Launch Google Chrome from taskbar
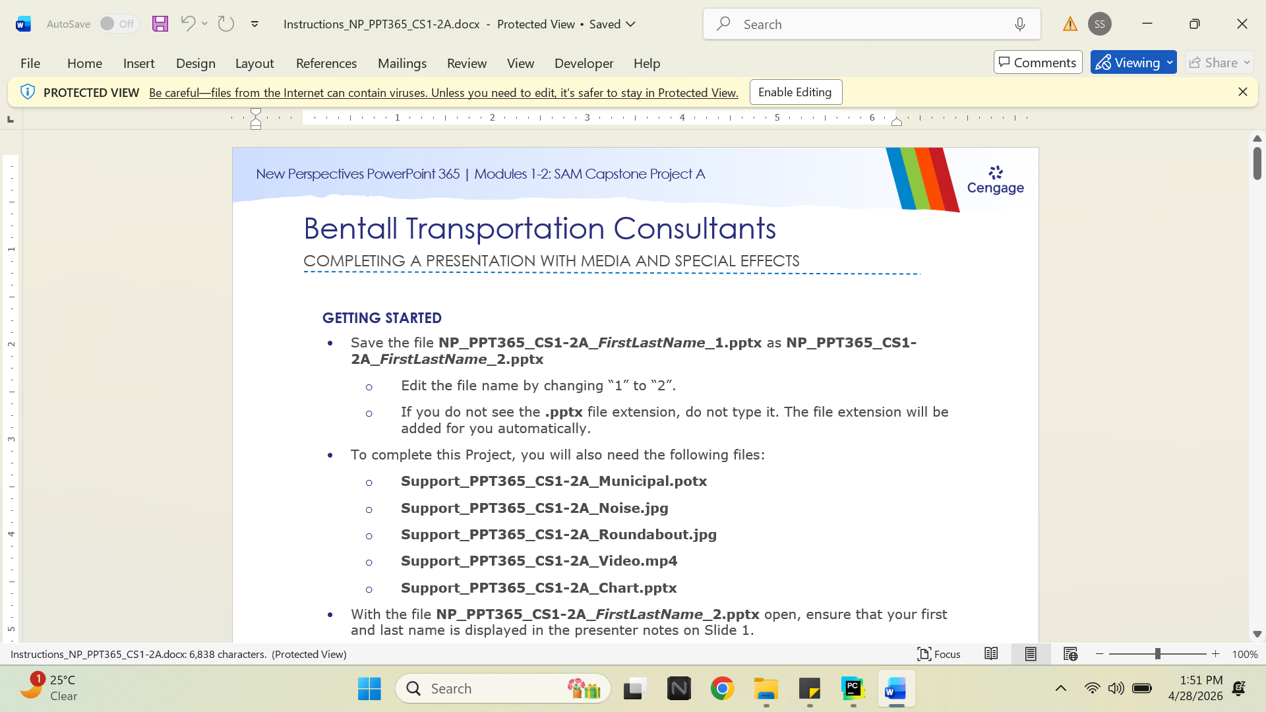1266x712 pixels. [x=723, y=689]
